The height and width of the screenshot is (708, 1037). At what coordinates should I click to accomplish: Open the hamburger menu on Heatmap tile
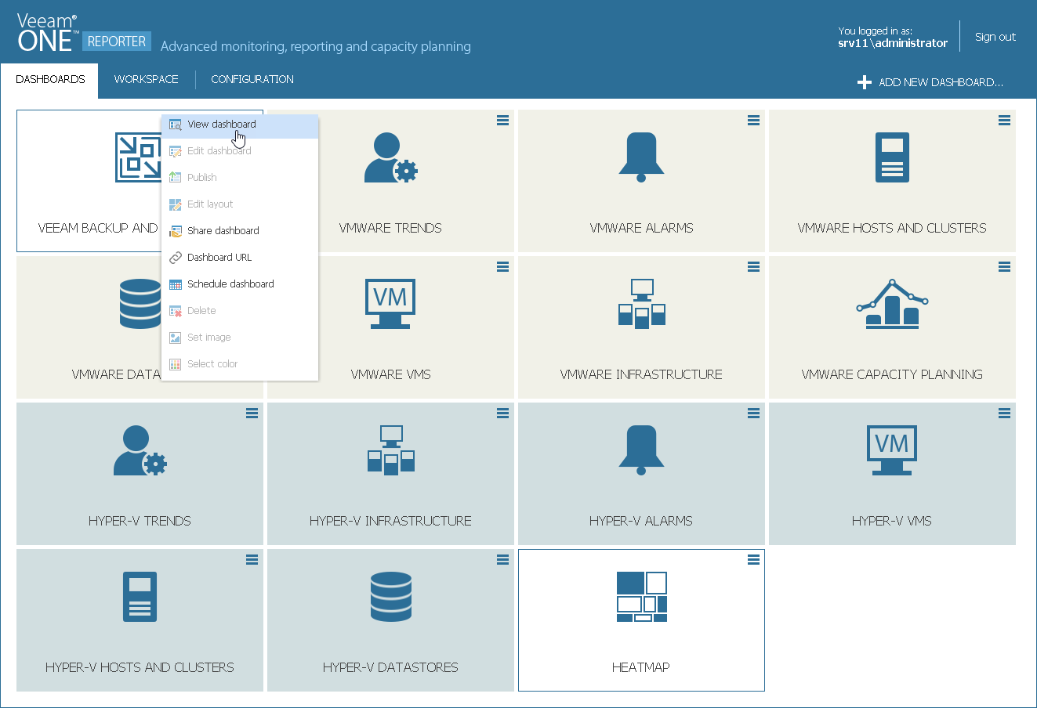click(753, 560)
